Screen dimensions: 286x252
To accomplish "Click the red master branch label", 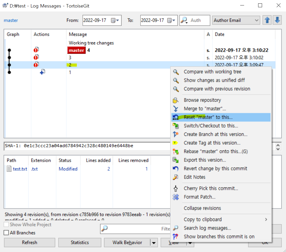I will (77, 50).
